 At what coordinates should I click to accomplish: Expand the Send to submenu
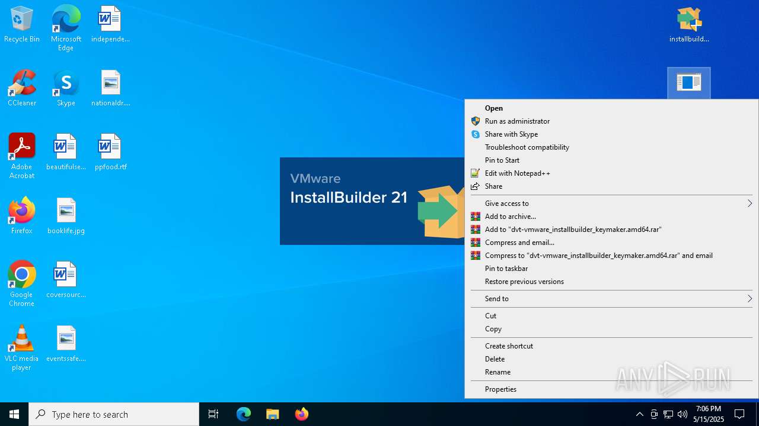(x=611, y=299)
